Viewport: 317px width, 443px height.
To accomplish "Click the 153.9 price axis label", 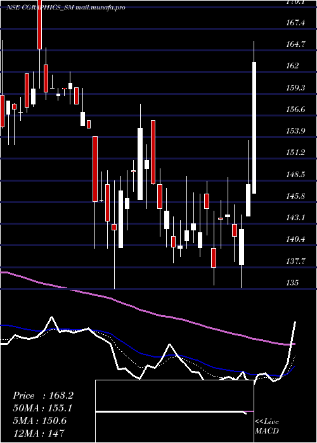I will click(296, 131).
